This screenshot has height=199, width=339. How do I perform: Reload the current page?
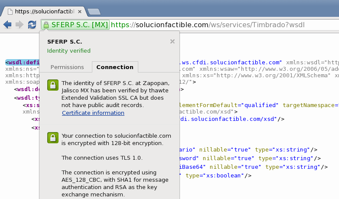click(x=32, y=25)
